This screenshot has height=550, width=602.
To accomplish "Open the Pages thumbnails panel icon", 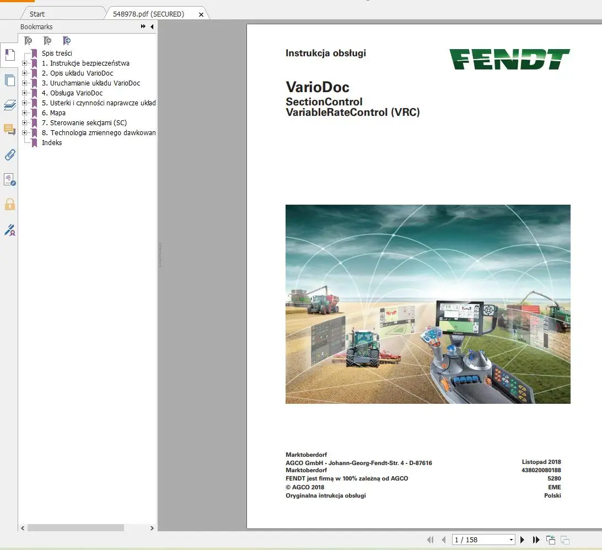I will (x=9, y=81).
